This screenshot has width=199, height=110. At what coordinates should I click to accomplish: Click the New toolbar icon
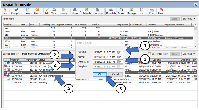(x=5, y=10)
